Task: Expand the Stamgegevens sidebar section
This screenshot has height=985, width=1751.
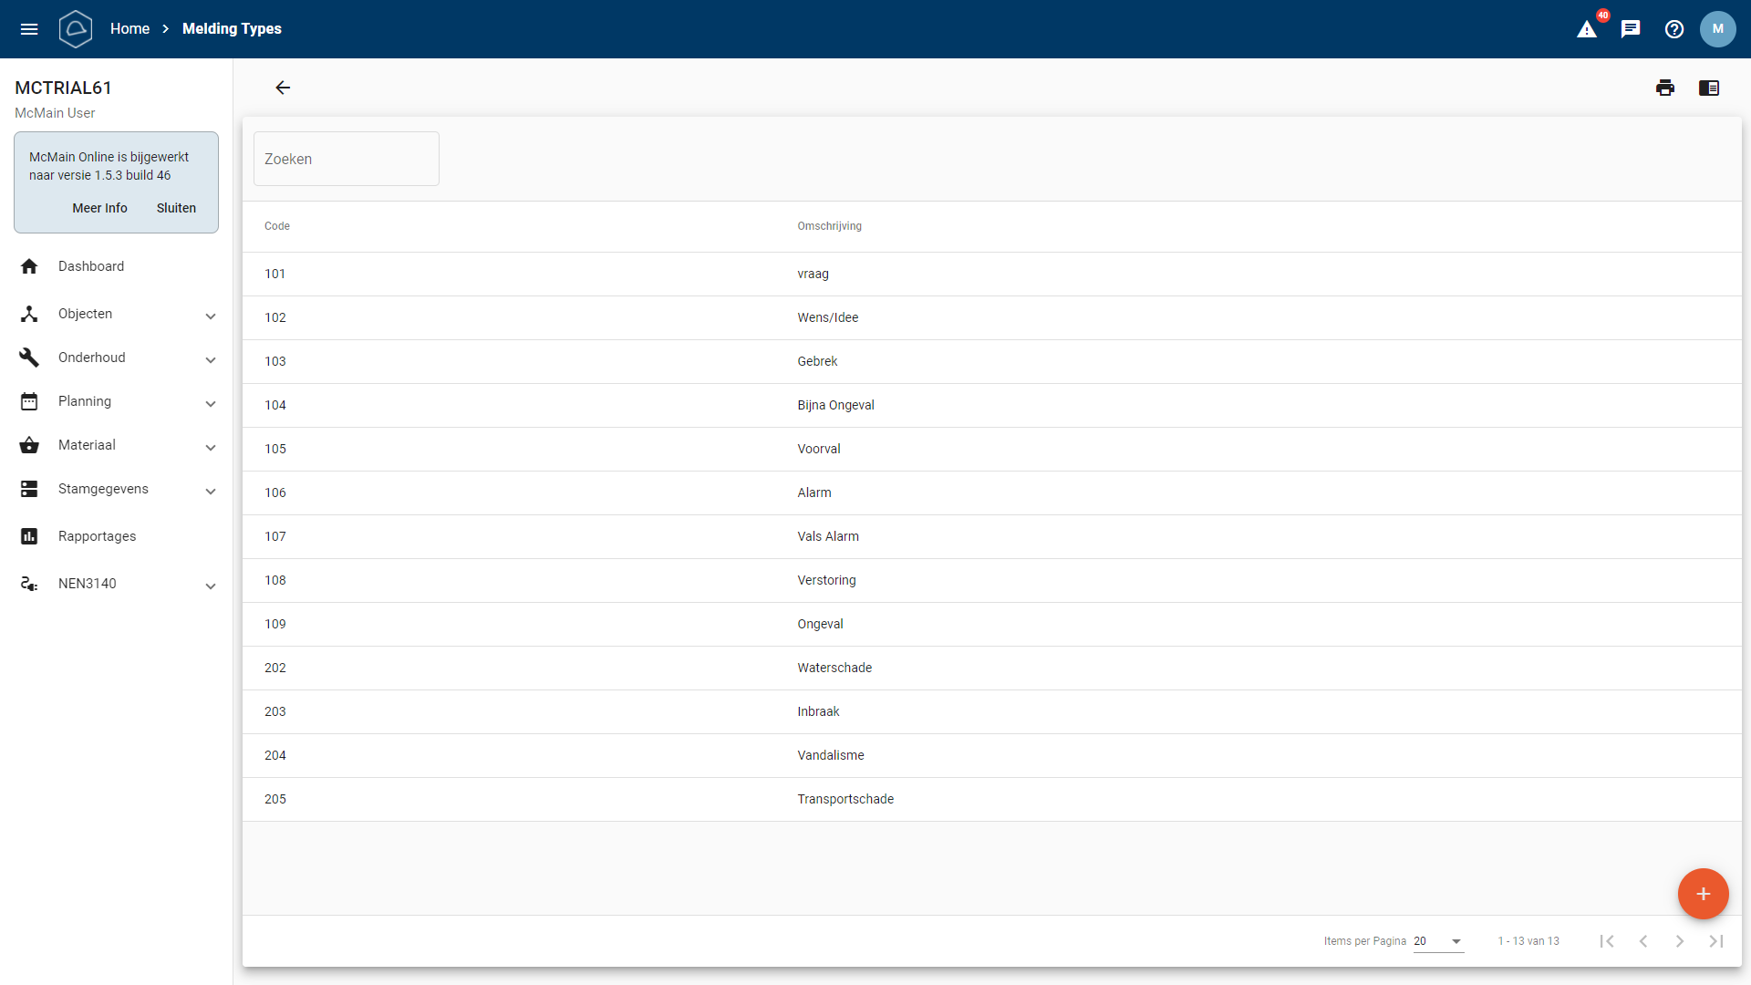Action: pos(117,489)
